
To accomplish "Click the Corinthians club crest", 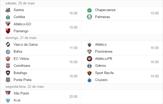I will pyautogui.click(x=8, y=66).
